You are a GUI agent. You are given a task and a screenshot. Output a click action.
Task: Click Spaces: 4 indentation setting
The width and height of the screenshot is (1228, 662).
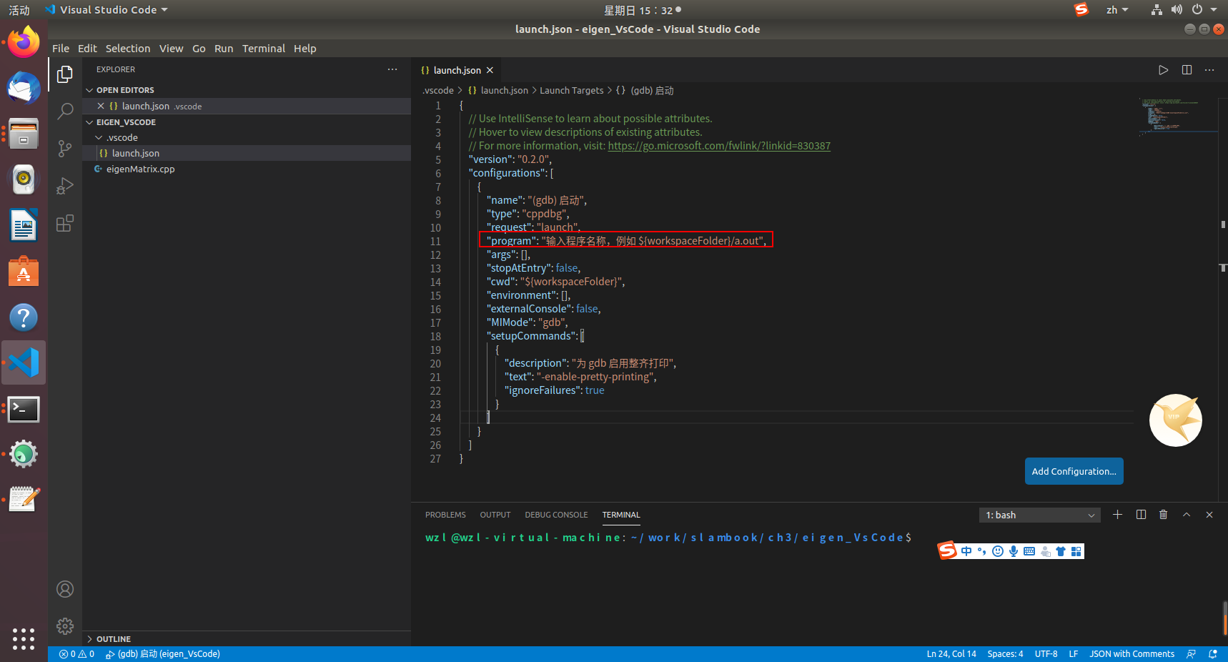(1005, 654)
